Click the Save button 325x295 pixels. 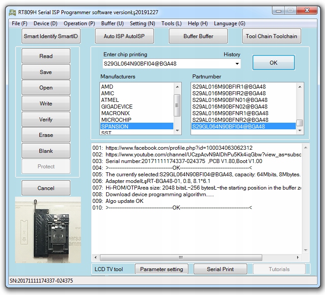pyautogui.click(x=46, y=72)
